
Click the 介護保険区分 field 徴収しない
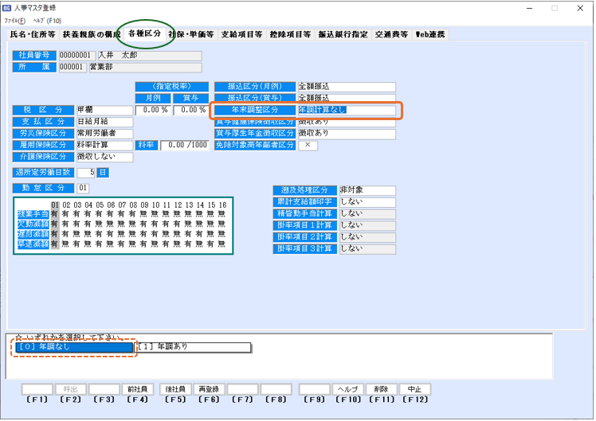[105, 158]
